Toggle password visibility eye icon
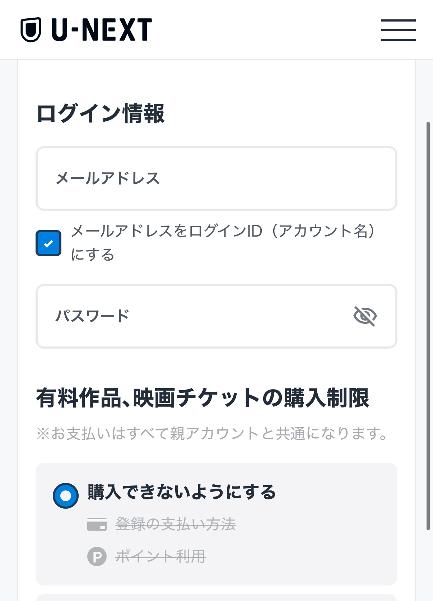Screen dimensions: 433x601 (365, 316)
